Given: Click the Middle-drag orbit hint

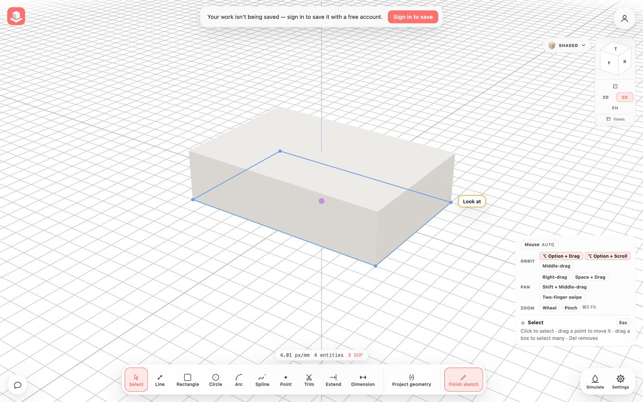Looking at the screenshot, I should point(556,266).
